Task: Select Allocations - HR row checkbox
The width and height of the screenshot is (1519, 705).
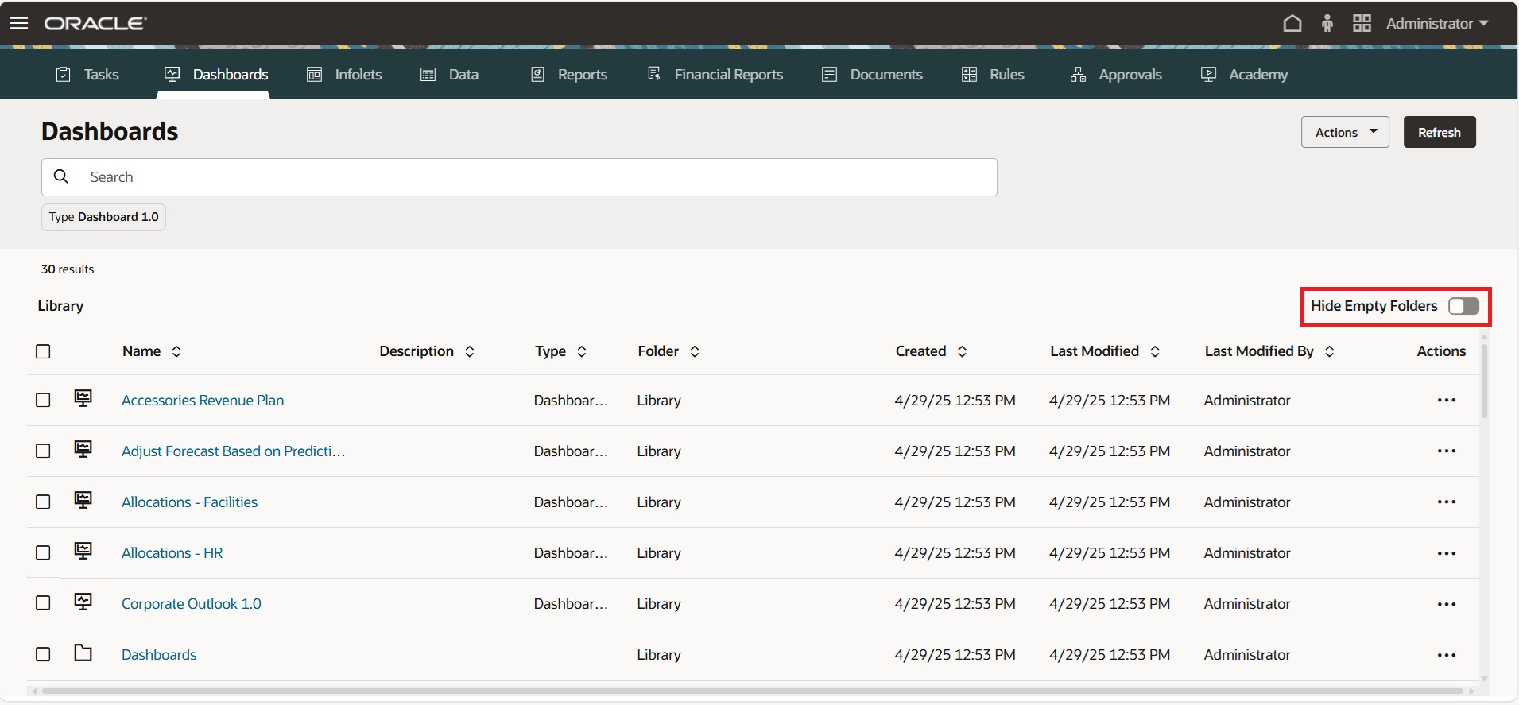Action: click(x=43, y=552)
